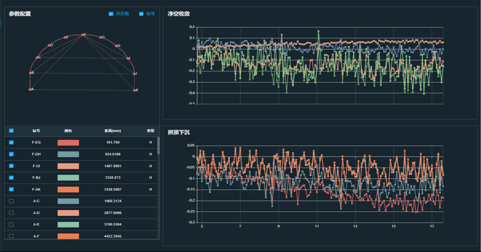Check the A-F row checkbox
This screenshot has height=252, width=481.
tap(11, 236)
